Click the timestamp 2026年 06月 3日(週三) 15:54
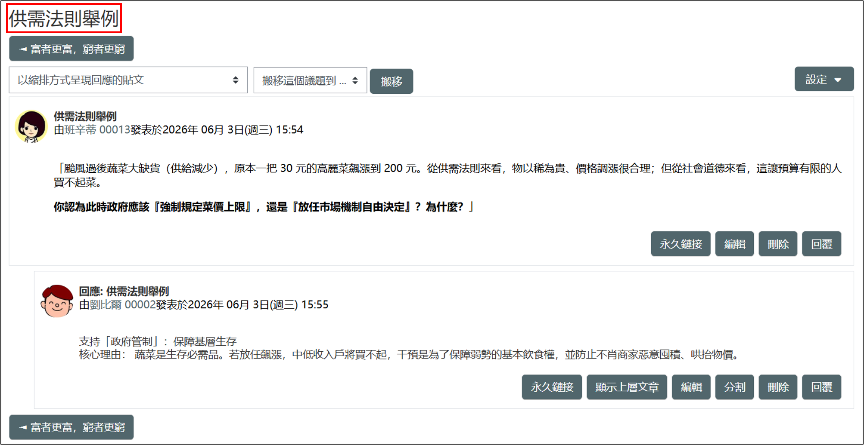Viewport: 864px width, 445px height. [x=233, y=130]
